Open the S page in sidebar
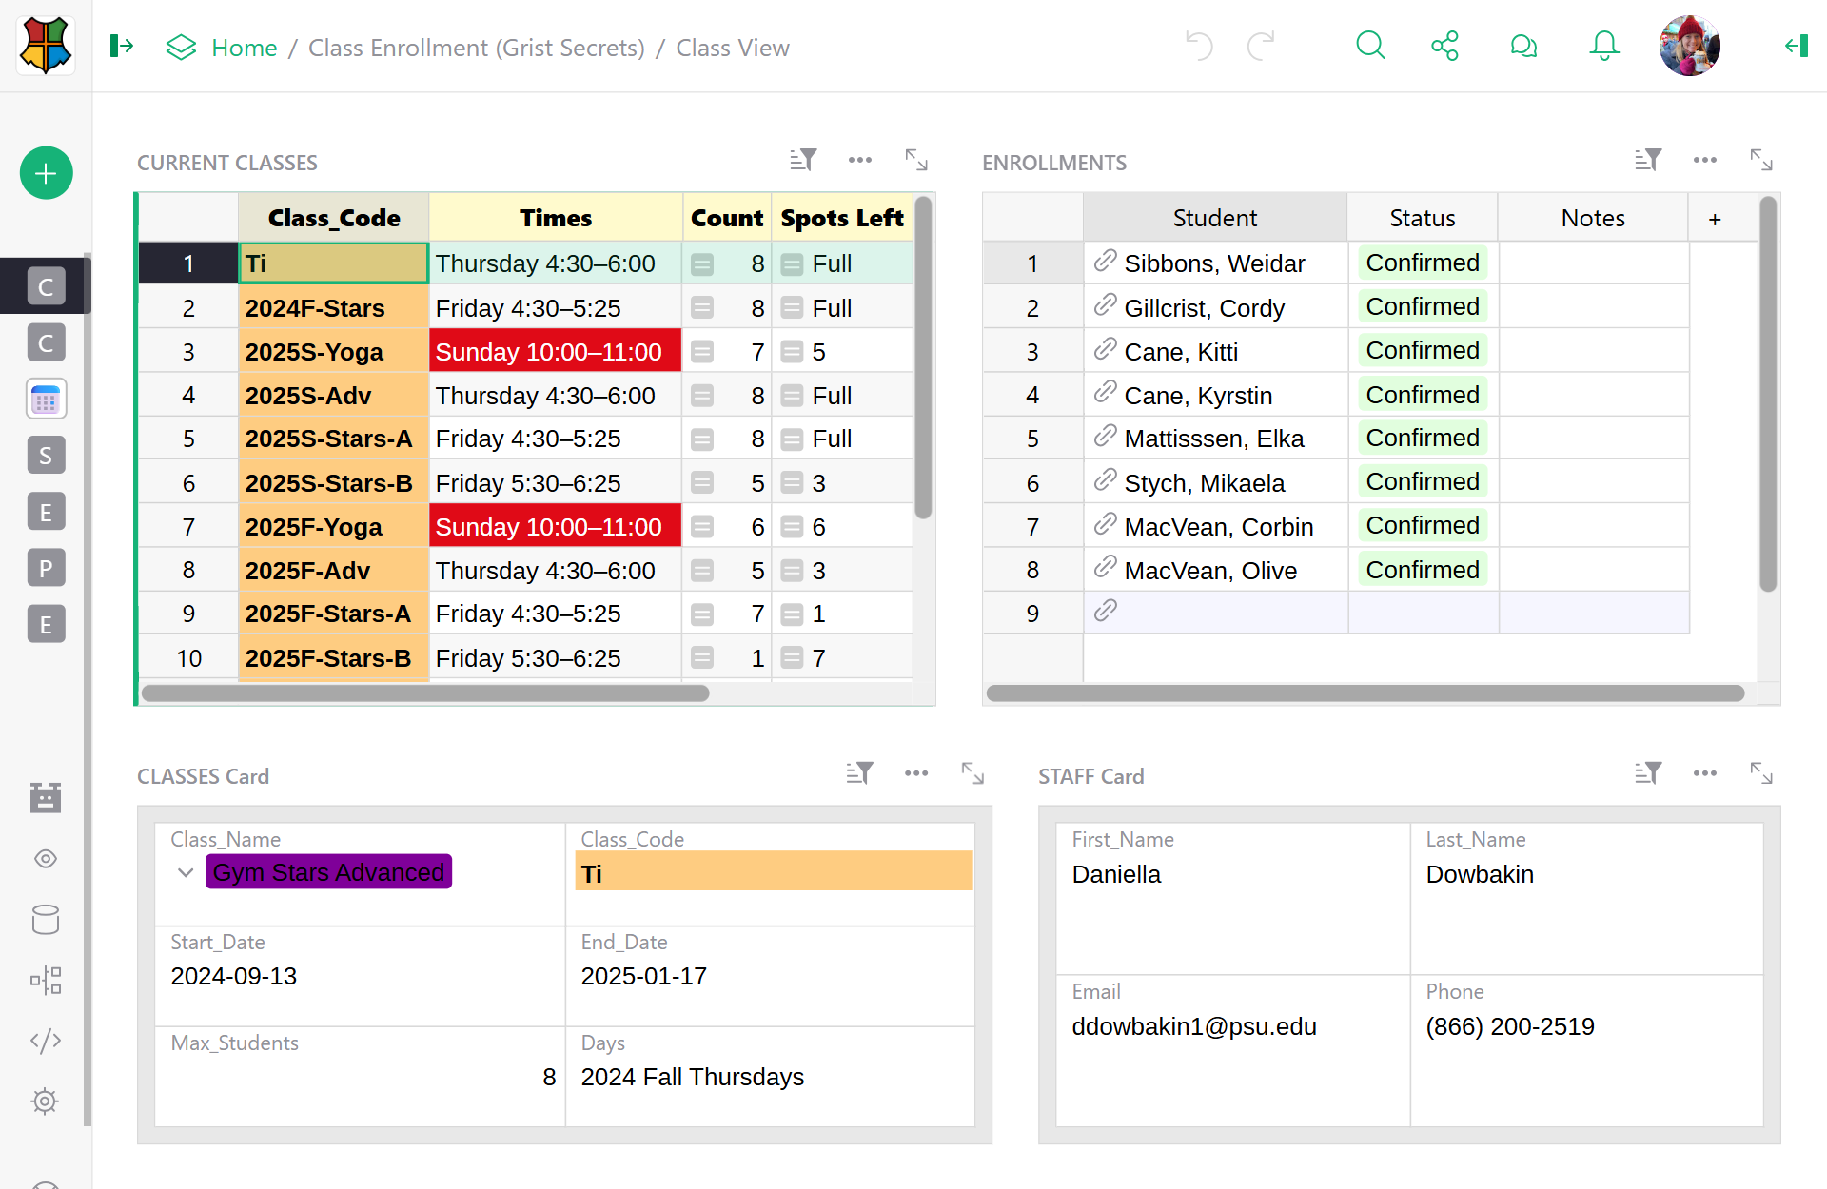This screenshot has width=1827, height=1189. pos(46,456)
